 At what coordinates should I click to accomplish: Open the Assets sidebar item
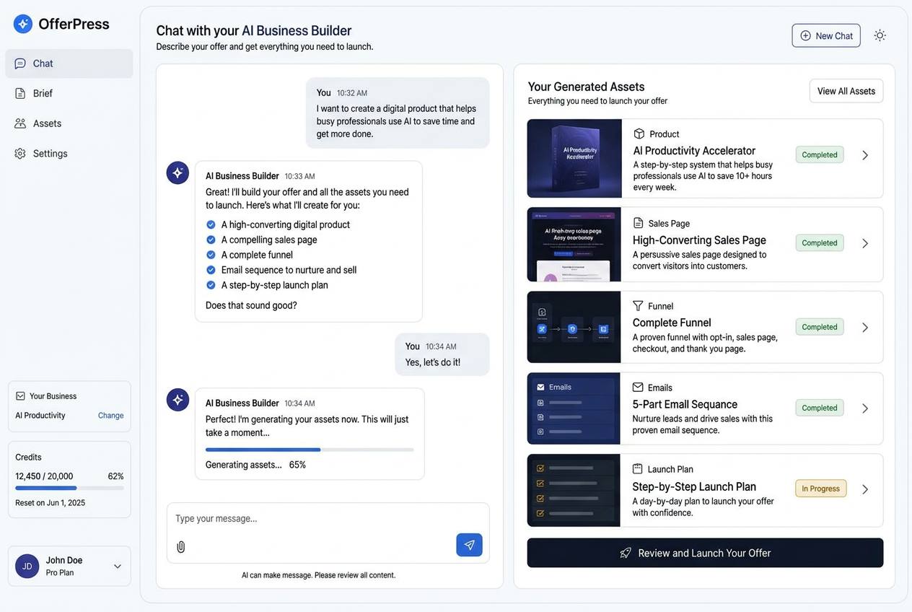(69, 123)
